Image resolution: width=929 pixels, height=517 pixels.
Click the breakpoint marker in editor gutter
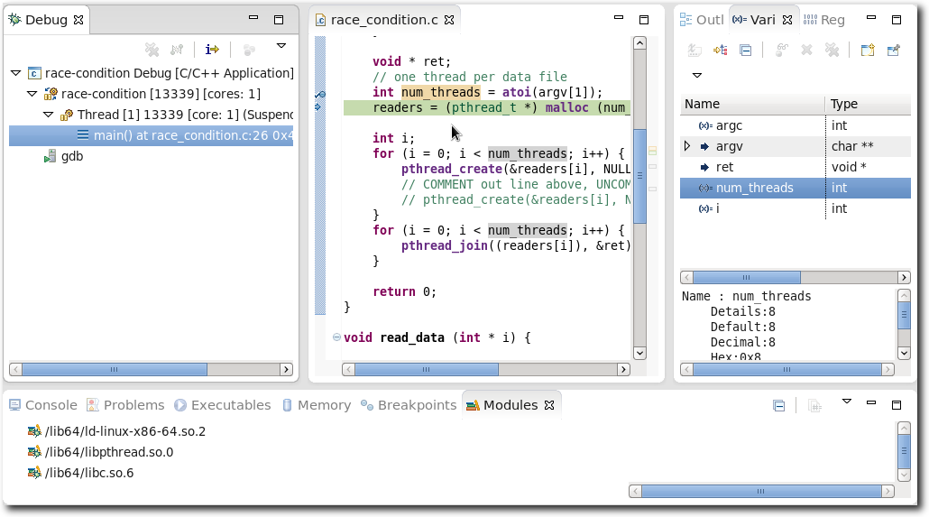pyautogui.click(x=319, y=94)
